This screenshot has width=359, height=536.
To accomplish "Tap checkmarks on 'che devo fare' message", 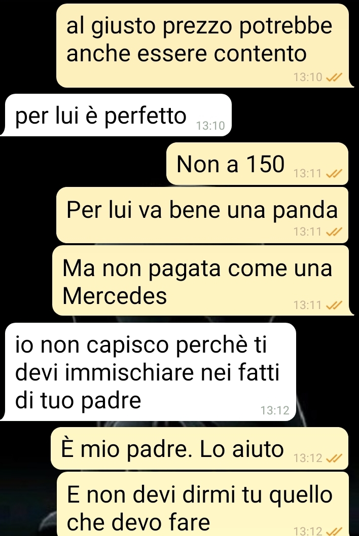I will pos(334,531).
